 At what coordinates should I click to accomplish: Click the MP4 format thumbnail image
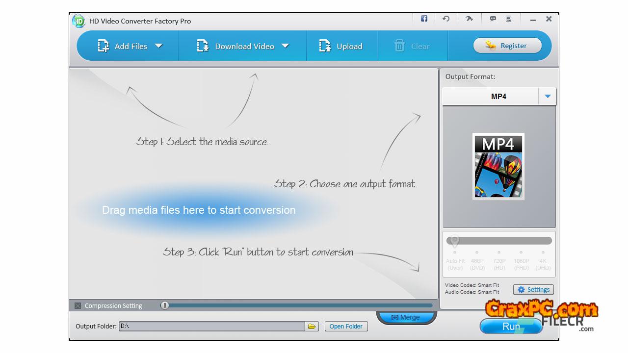click(498, 166)
